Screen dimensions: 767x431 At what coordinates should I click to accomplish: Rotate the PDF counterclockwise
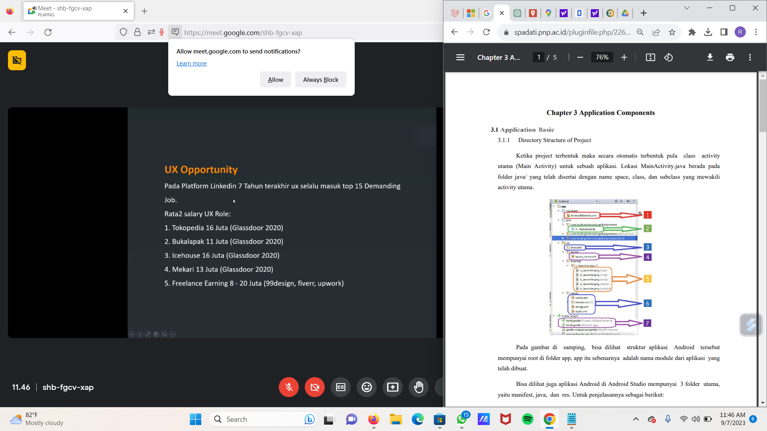(668, 57)
